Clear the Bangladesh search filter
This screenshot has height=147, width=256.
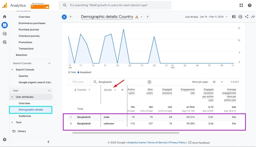click(x=149, y=82)
